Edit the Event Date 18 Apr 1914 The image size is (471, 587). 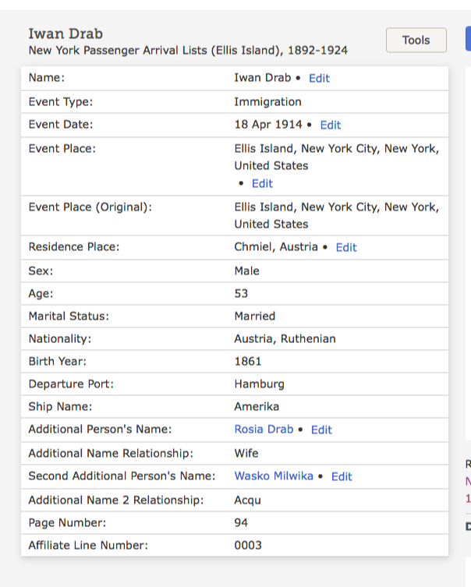coord(330,125)
